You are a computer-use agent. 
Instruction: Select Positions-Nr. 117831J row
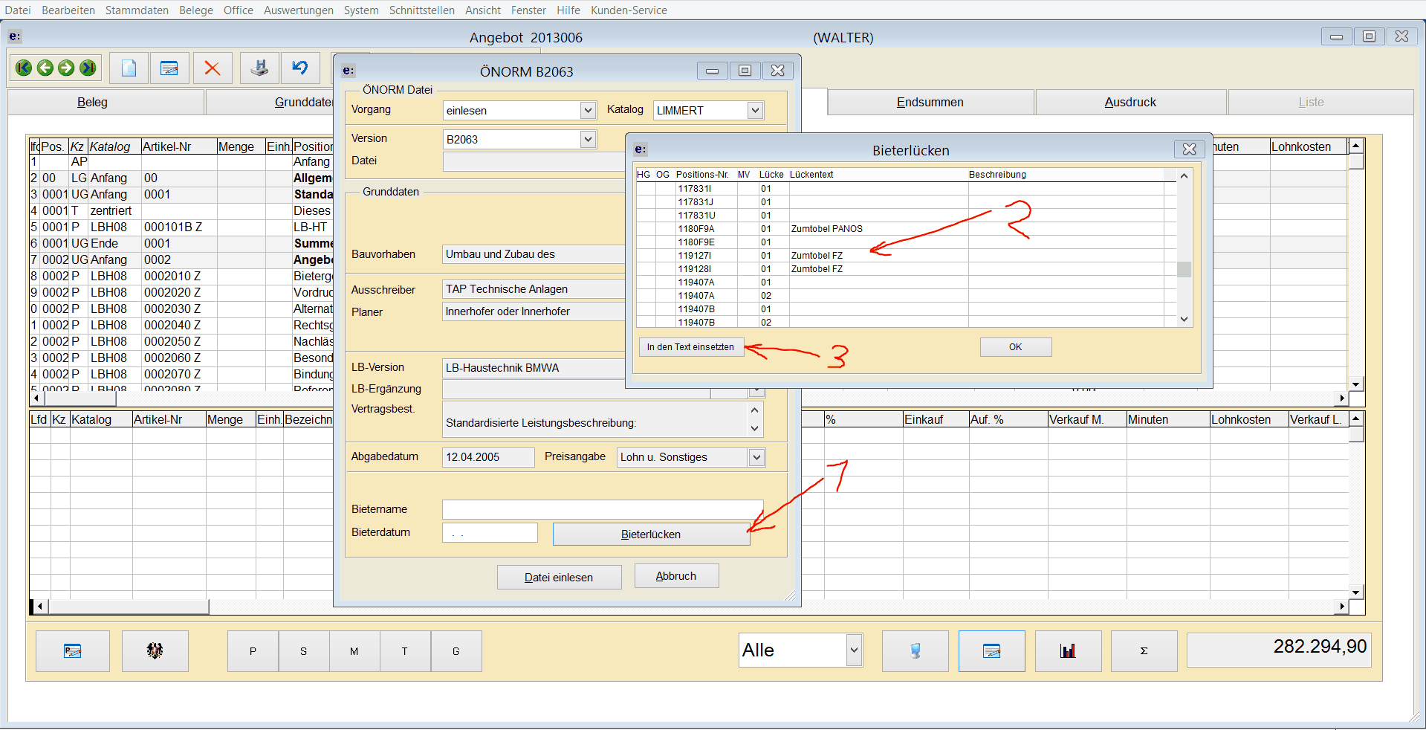coord(906,202)
